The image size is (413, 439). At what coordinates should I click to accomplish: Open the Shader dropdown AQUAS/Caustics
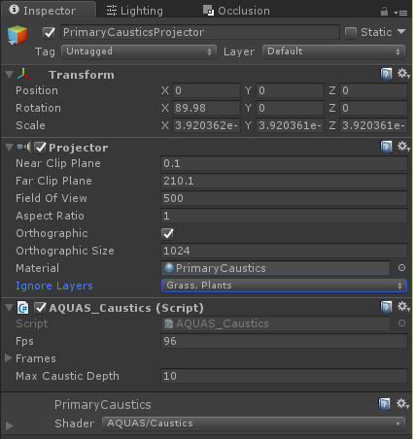tap(254, 423)
